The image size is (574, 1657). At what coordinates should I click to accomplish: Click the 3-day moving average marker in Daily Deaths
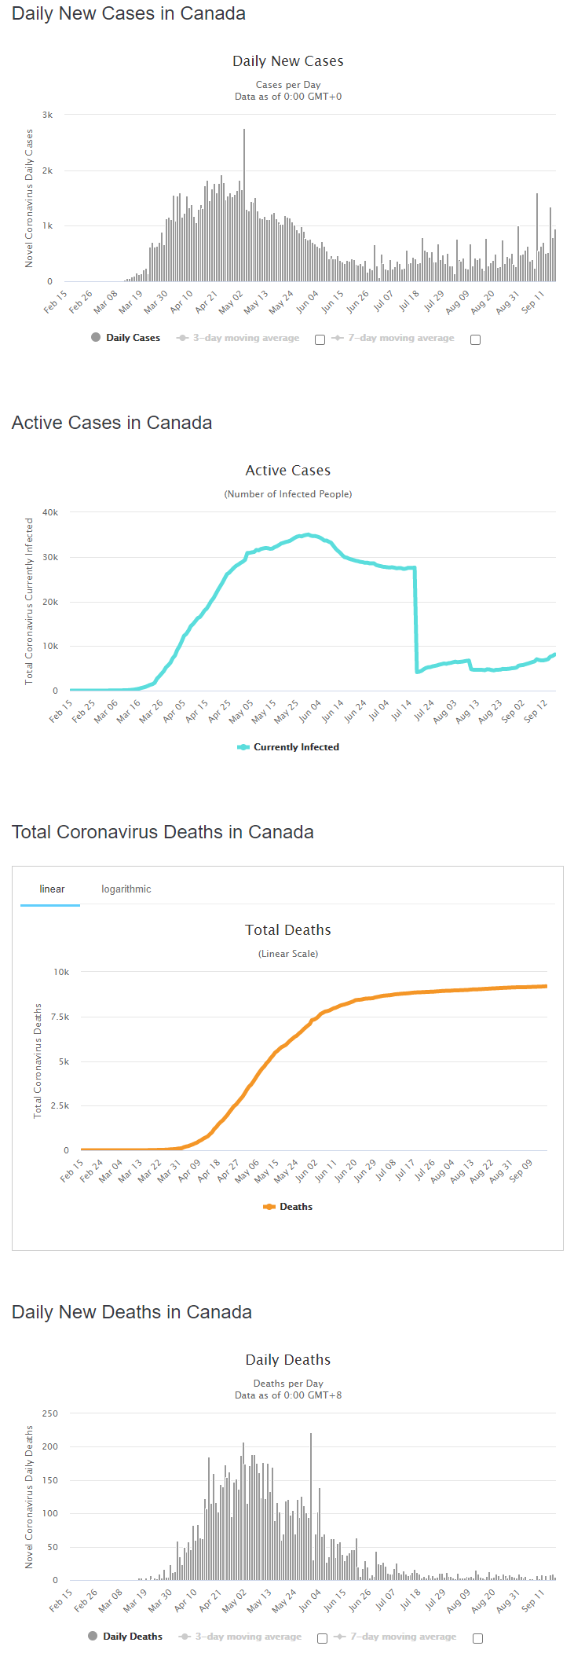click(x=185, y=1637)
